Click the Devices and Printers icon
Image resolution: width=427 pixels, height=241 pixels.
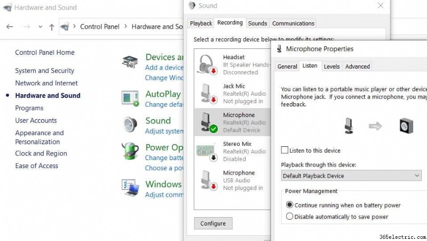(x=130, y=62)
